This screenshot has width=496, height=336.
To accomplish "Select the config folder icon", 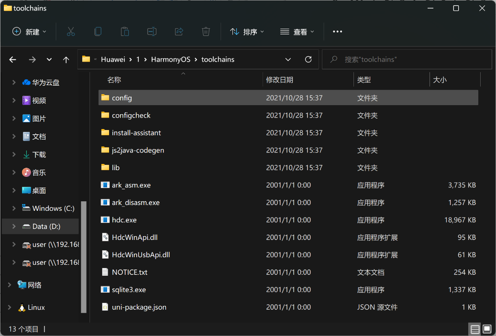I will coord(105,98).
